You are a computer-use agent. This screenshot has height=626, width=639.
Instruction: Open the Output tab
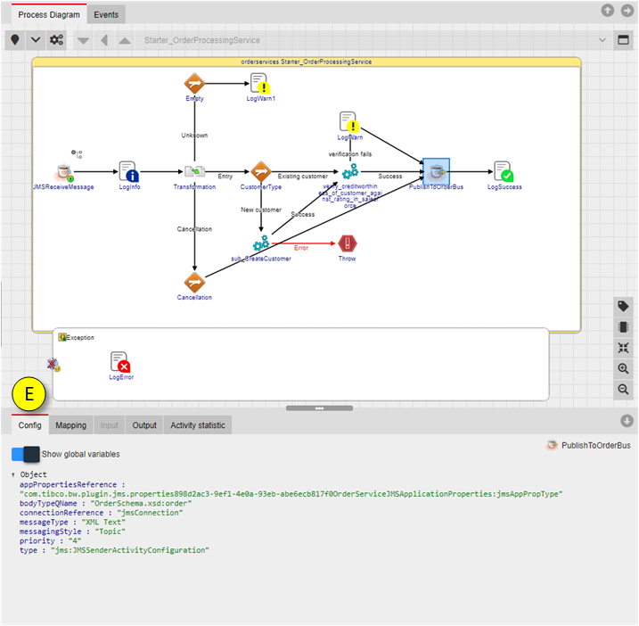(144, 425)
